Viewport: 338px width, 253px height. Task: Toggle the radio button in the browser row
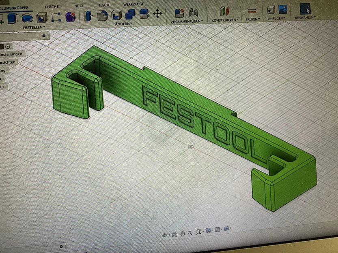(x=8, y=47)
